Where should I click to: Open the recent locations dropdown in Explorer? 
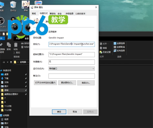point(8,62)
